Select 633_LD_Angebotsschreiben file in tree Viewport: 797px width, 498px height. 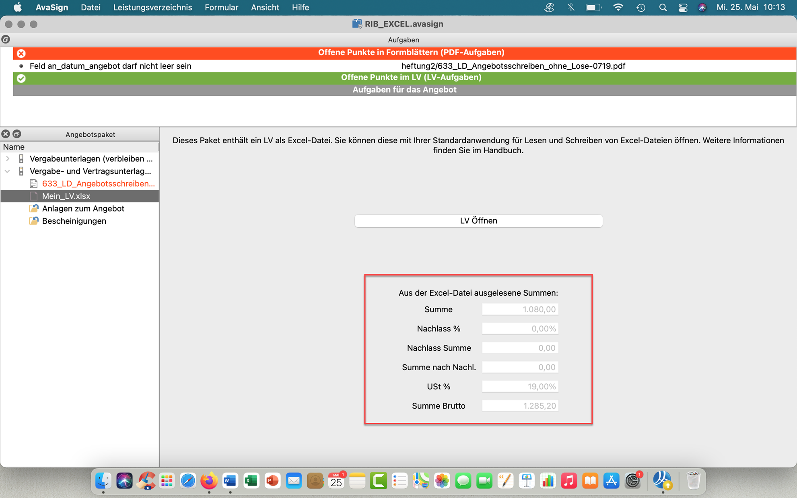pyautogui.click(x=98, y=184)
